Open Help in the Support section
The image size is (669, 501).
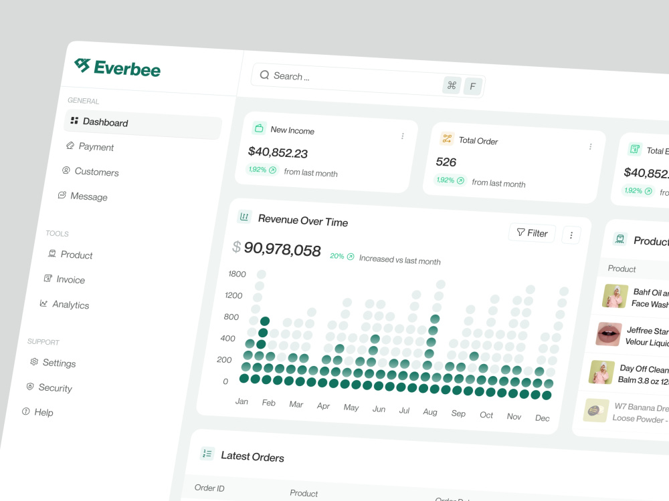coord(37,412)
